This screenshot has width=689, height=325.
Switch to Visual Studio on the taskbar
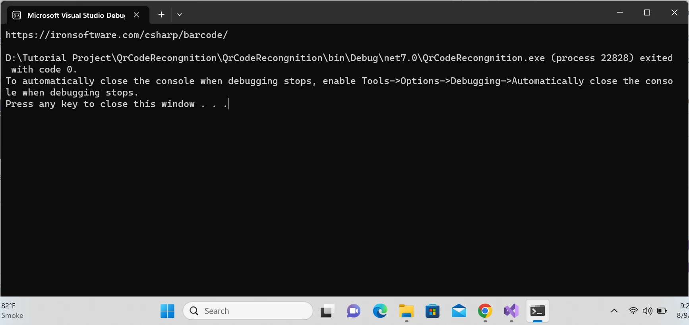pos(511,311)
